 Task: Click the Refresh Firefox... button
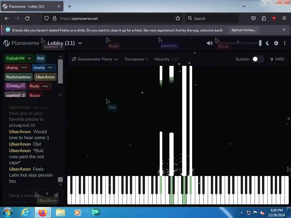(244, 30)
